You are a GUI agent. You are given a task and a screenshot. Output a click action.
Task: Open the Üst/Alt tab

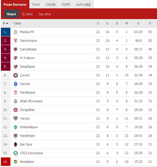pos(51,4)
